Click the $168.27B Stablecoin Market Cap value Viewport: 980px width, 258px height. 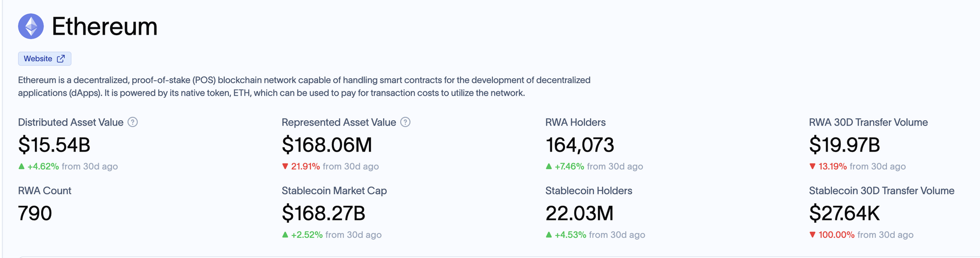(x=323, y=214)
